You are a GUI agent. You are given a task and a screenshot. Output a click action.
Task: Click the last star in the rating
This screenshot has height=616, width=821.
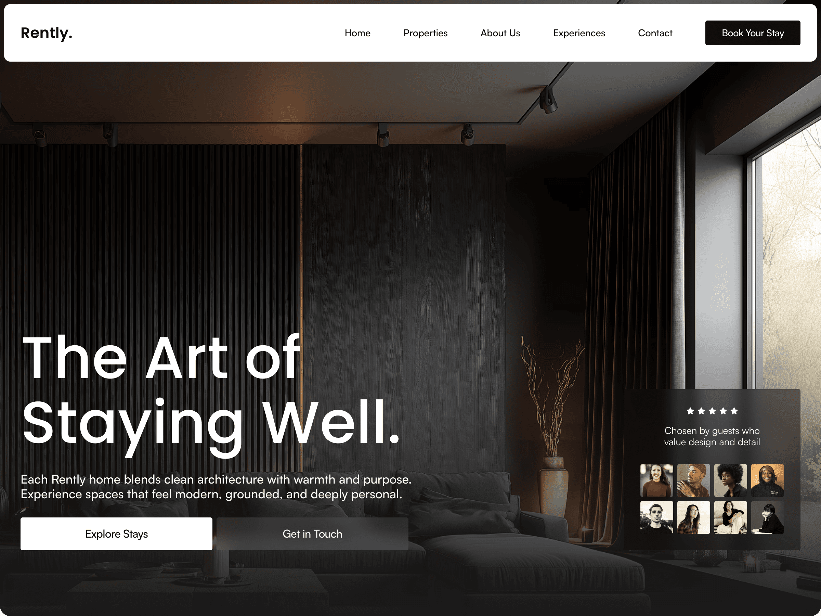[734, 411]
